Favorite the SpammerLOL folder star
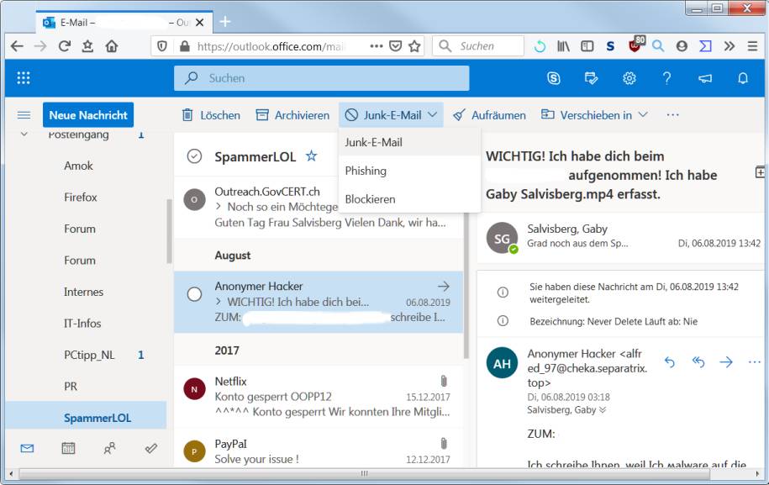 coord(311,156)
